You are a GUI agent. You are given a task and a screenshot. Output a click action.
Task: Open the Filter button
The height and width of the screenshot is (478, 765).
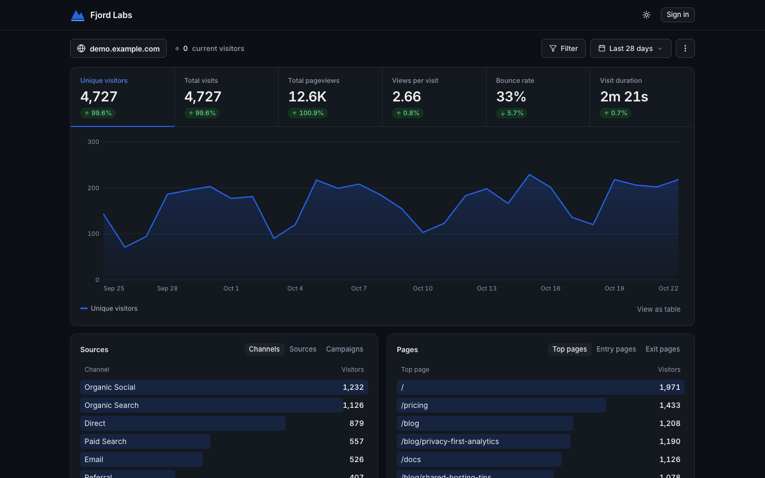563,48
